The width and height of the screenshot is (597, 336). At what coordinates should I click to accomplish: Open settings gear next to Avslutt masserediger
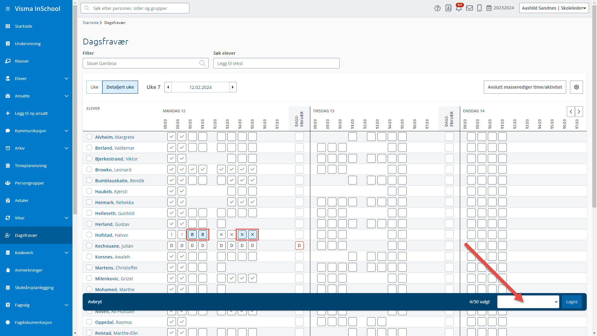click(576, 87)
